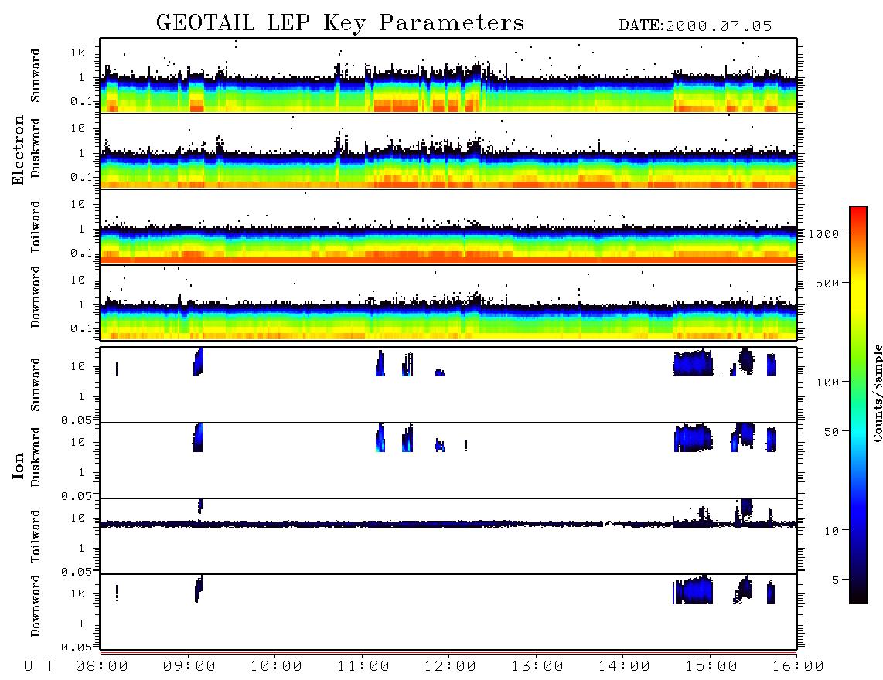Click the '10' tick of Electron Duskward panel
The width and height of the screenshot is (883, 680).
pyautogui.click(x=78, y=128)
